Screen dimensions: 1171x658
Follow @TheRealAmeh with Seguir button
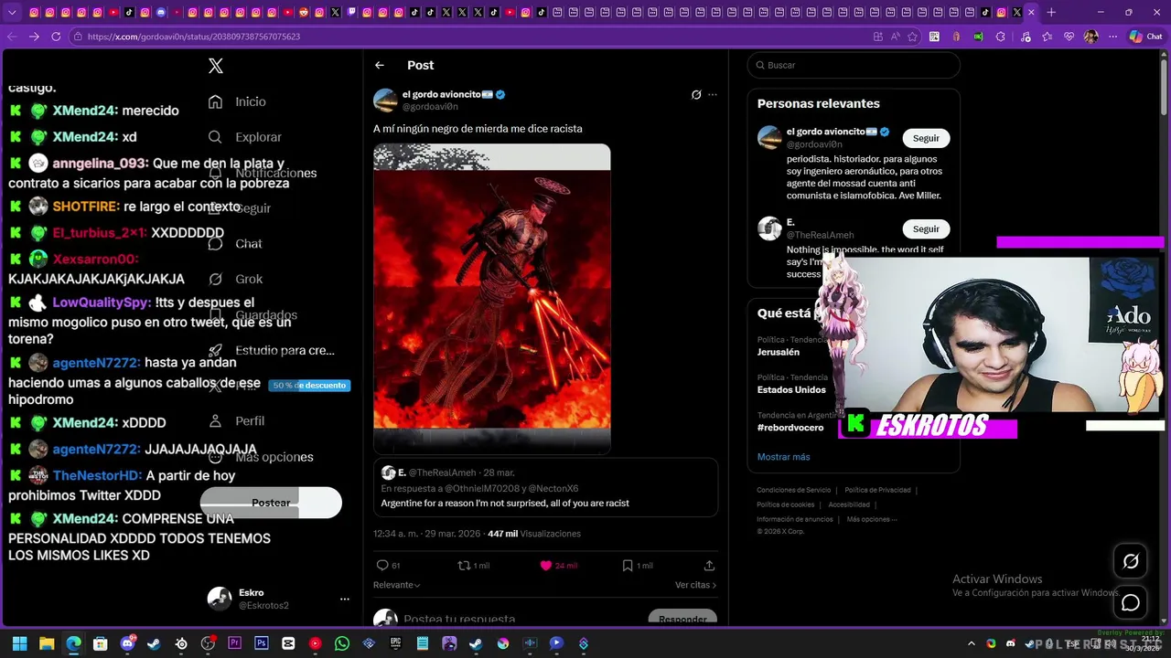click(x=926, y=229)
